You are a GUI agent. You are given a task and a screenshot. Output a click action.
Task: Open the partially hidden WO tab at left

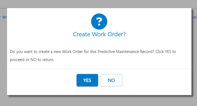tap(3, 17)
